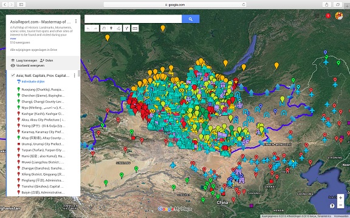Zoom in with the plus button
The height and width of the screenshot is (218, 350).
(x=340, y=197)
